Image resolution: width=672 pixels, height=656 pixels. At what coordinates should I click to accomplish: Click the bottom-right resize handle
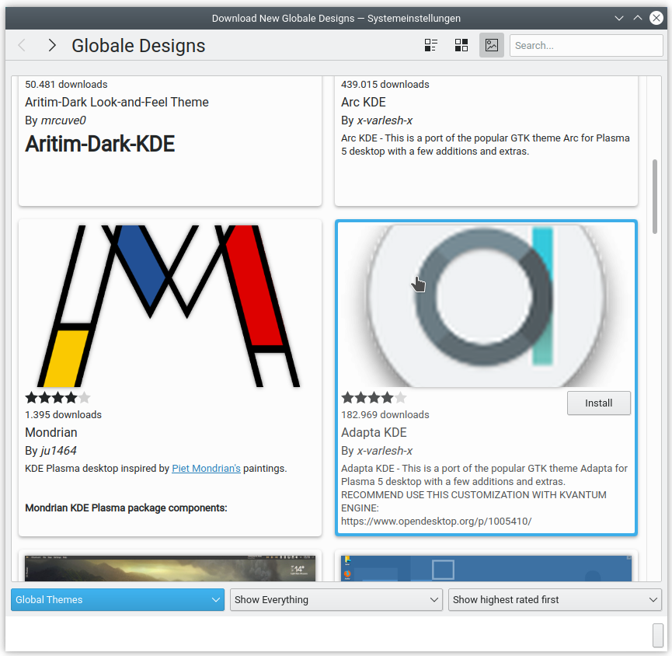[x=658, y=636]
